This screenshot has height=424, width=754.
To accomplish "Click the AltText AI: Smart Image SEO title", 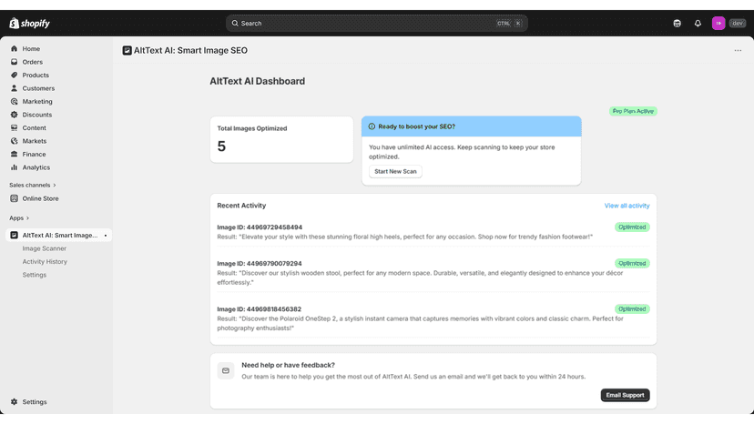I will (190, 50).
